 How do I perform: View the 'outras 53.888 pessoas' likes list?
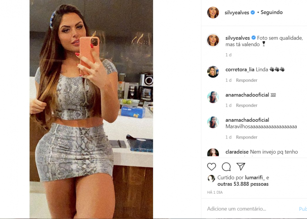[243, 184]
